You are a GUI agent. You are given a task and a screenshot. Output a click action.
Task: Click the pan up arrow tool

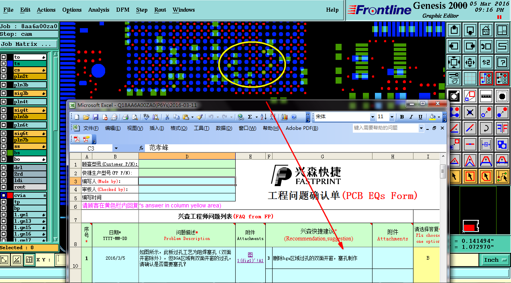click(454, 30)
